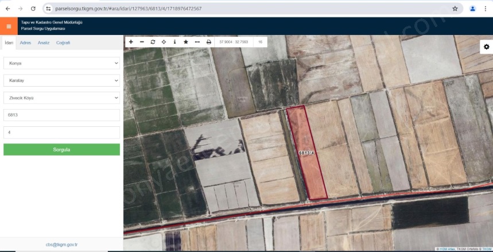Switch to the Analiz tab
This screenshot has height=252, width=493.
coord(44,43)
